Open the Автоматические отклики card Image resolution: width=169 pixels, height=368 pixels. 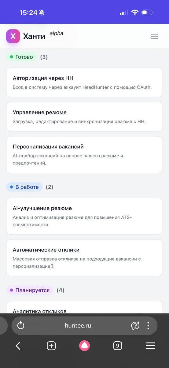coord(84,258)
